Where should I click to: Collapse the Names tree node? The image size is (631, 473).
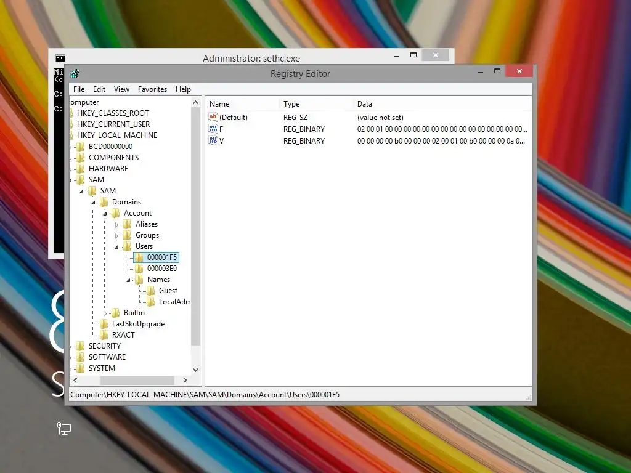click(128, 280)
